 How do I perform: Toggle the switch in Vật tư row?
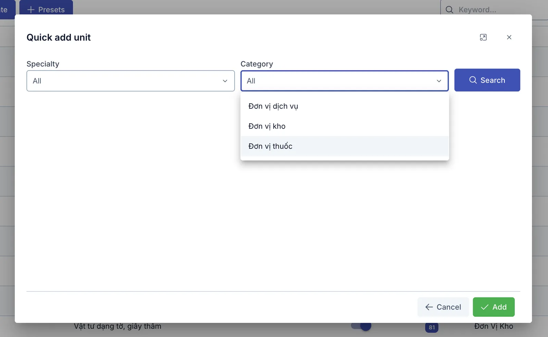point(361,326)
